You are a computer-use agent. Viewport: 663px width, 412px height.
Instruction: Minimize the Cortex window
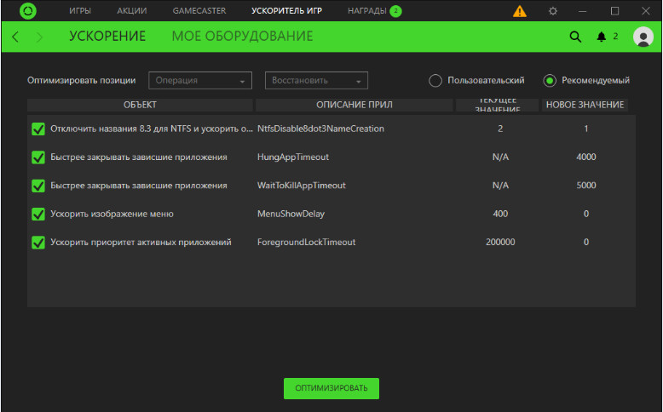(583, 11)
